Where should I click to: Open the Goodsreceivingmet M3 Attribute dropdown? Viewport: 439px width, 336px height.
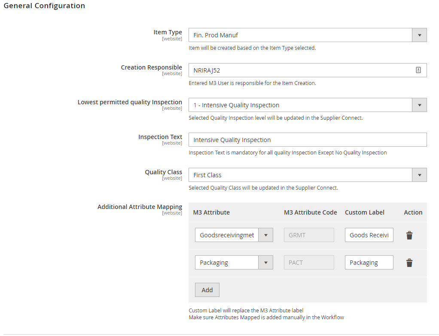[234, 235]
